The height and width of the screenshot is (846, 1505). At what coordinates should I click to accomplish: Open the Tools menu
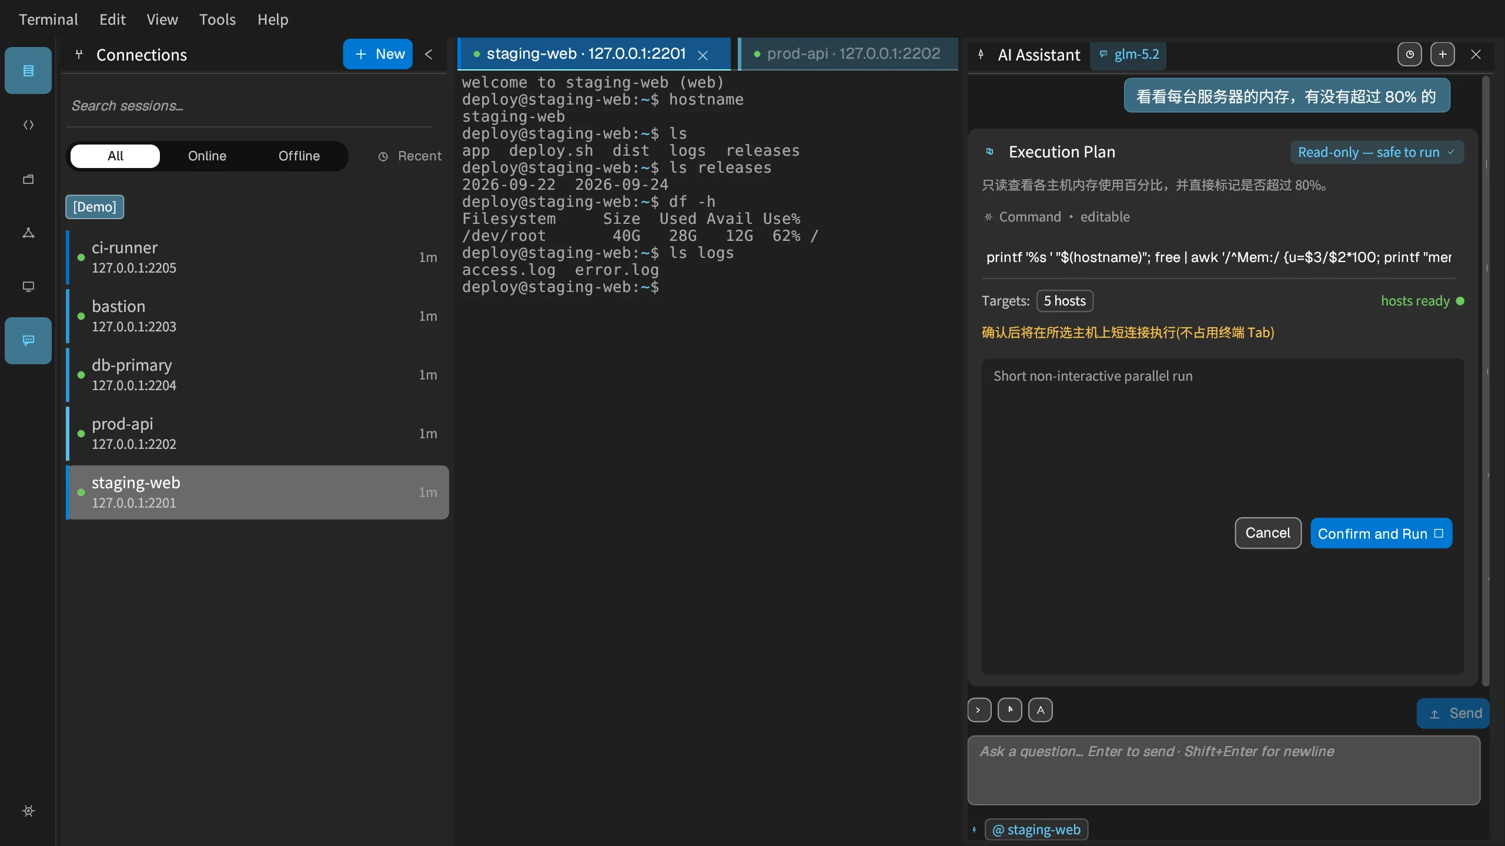(x=218, y=19)
